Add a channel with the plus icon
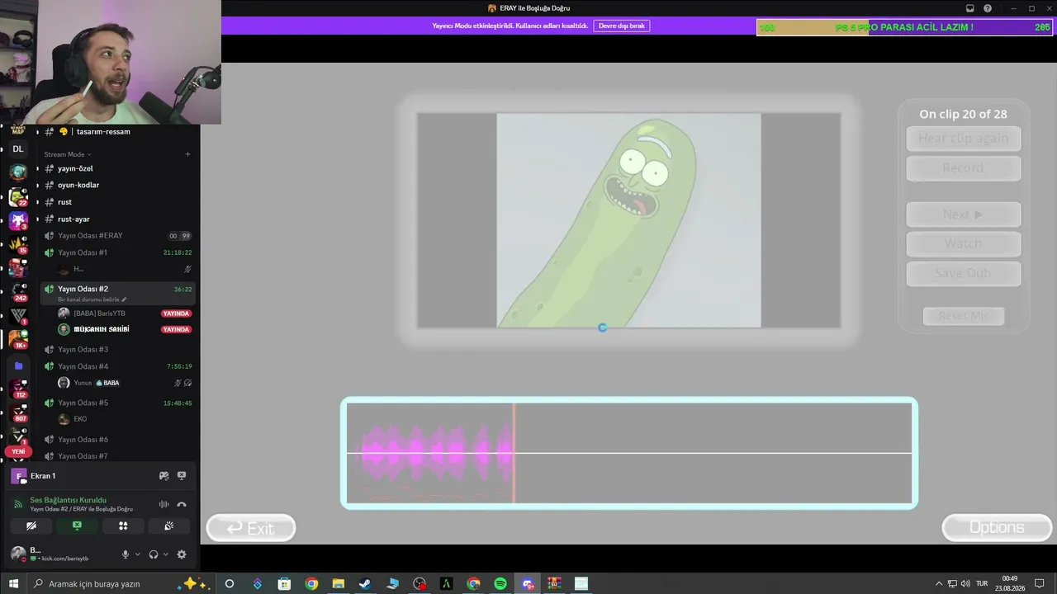The height and width of the screenshot is (594, 1057). coord(187,154)
